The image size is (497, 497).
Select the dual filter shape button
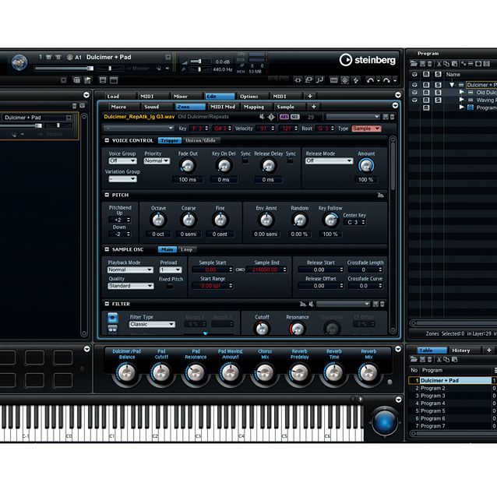pyautogui.click(x=112, y=329)
